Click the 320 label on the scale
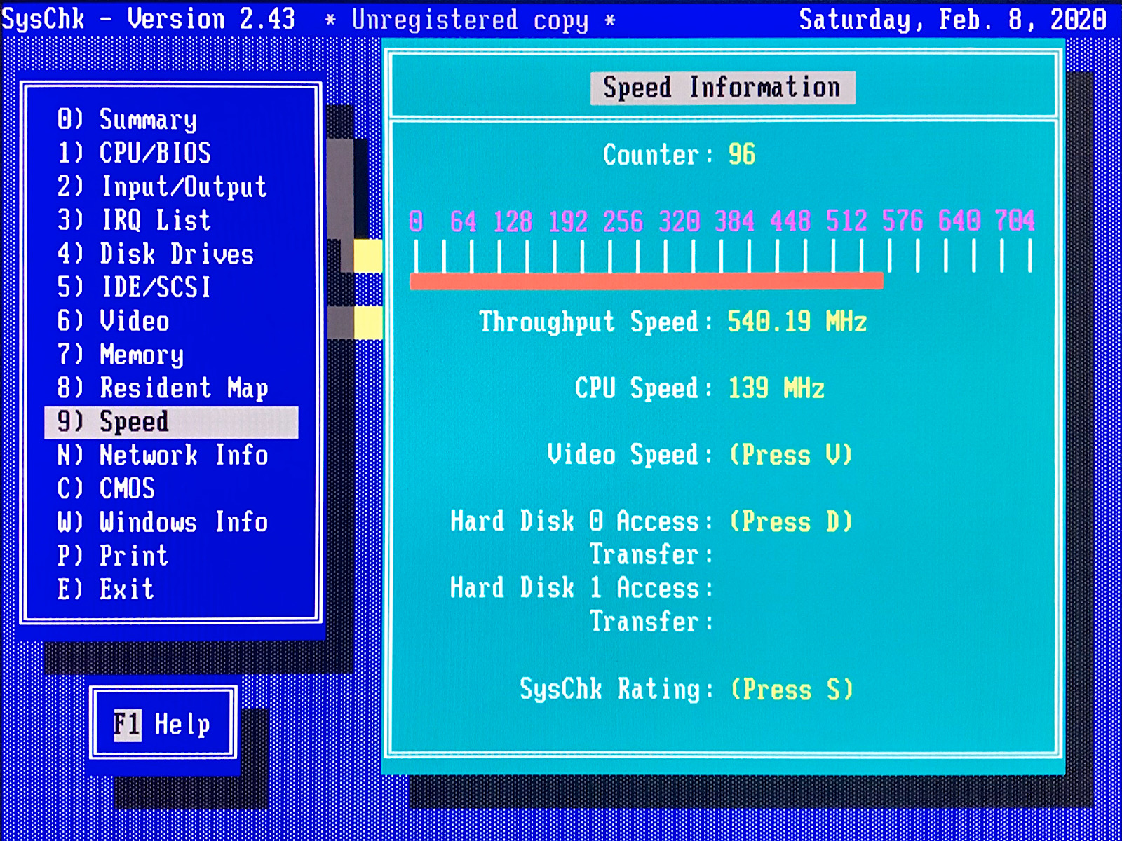 [x=679, y=221]
